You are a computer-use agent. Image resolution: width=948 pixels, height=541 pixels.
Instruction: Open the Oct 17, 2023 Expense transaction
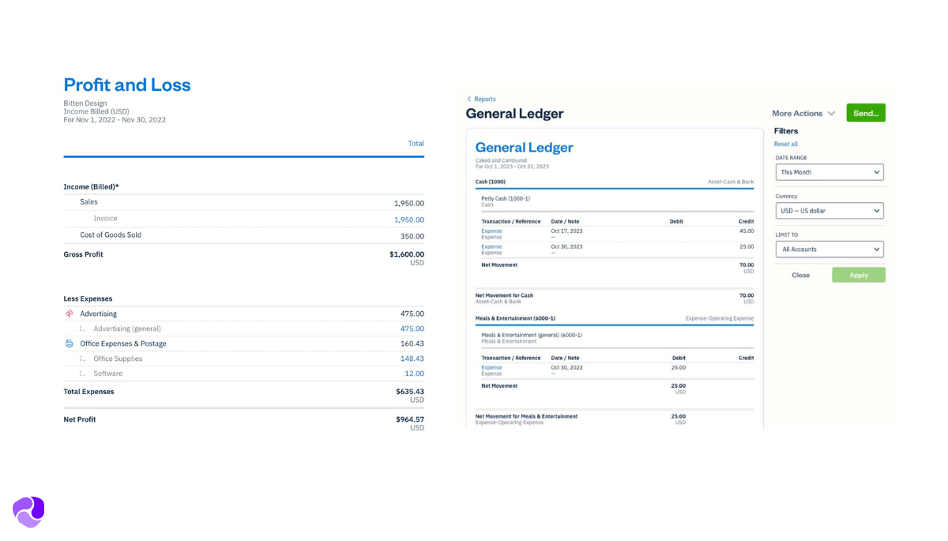click(491, 231)
